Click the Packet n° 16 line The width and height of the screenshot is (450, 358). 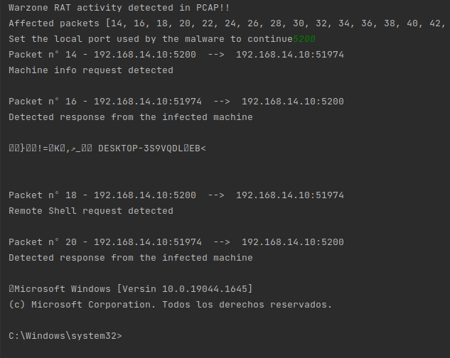coord(176,102)
